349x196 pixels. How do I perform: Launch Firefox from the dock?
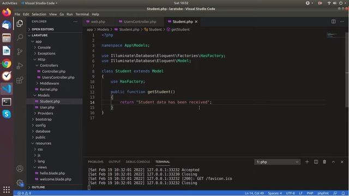pos(7,12)
